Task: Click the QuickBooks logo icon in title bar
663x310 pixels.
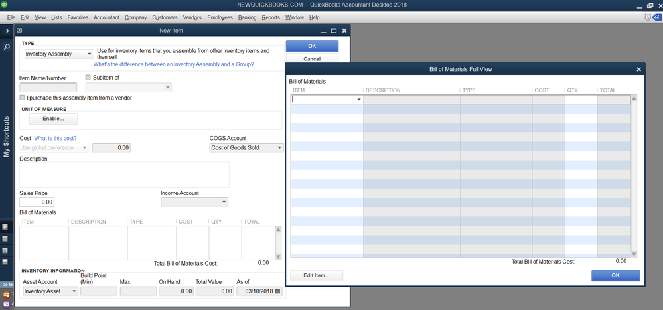Action: (5, 5)
